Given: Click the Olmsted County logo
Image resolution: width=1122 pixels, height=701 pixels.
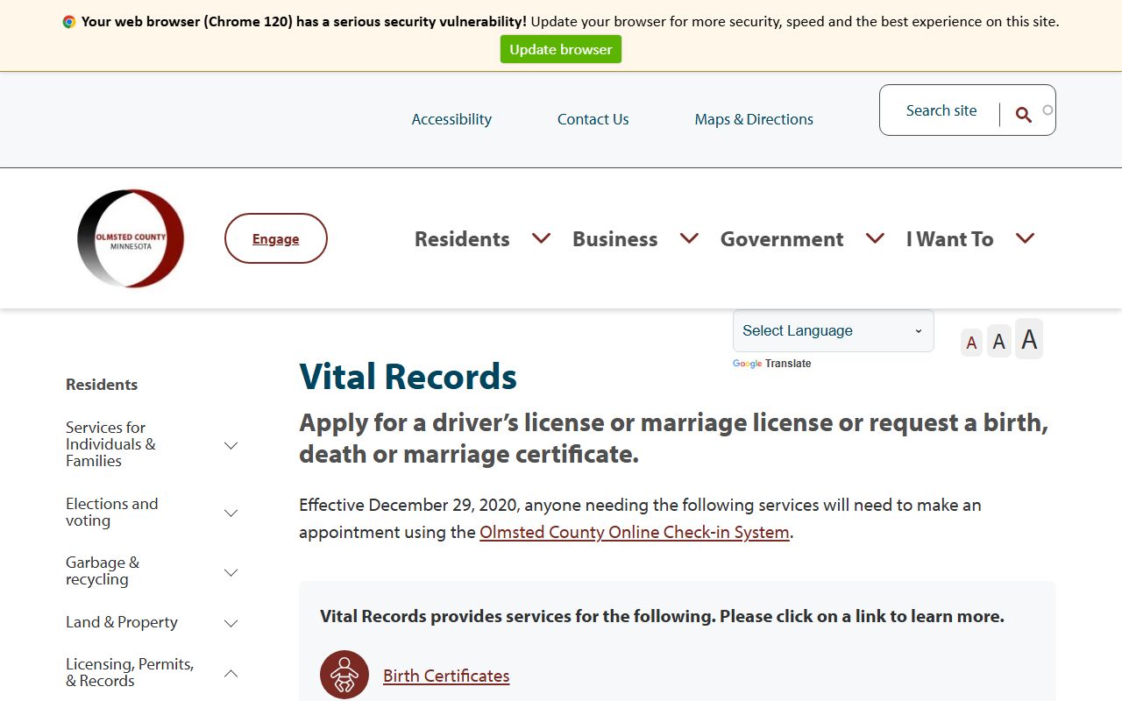Looking at the screenshot, I should [x=131, y=238].
